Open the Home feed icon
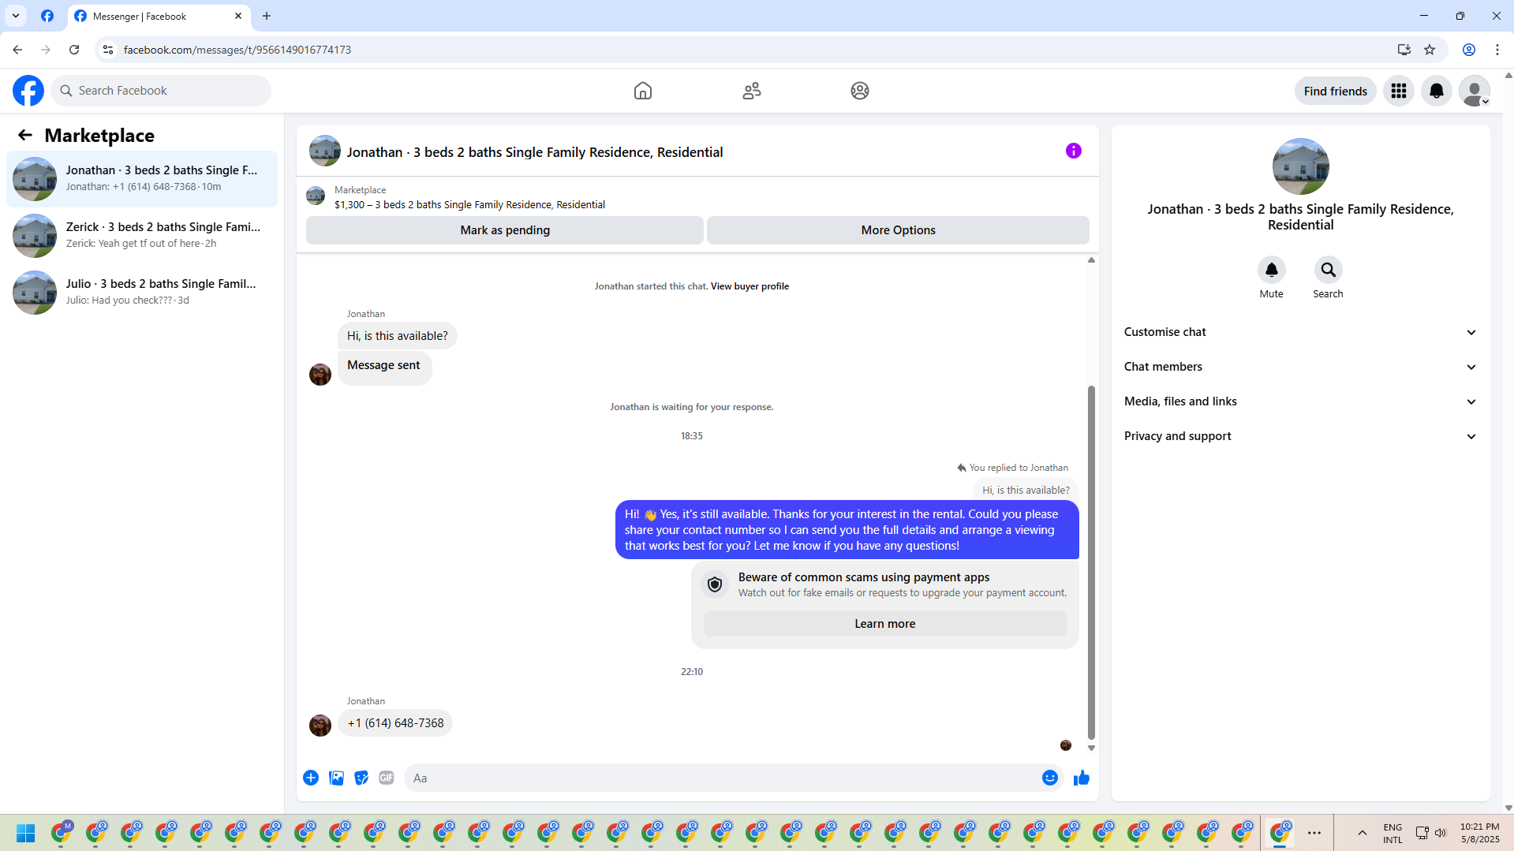The image size is (1514, 851). pos(643,91)
